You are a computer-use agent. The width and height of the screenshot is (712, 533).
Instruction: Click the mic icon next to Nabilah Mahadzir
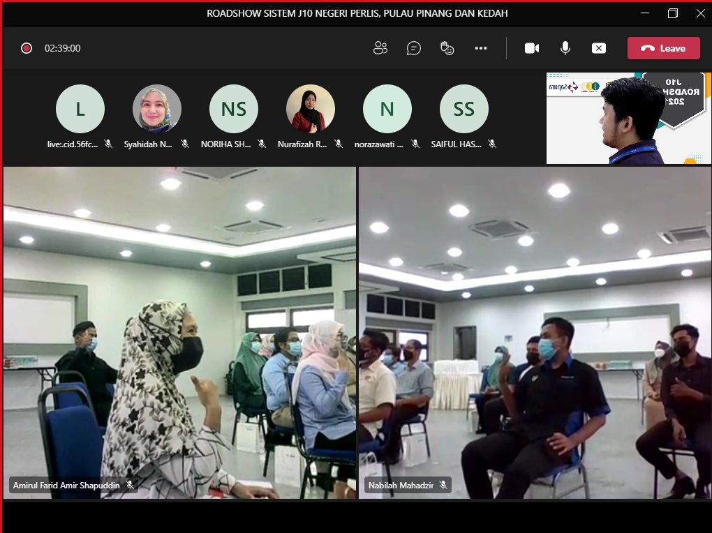445,483
